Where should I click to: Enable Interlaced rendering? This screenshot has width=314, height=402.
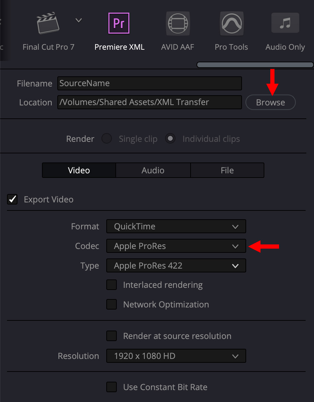pos(112,285)
